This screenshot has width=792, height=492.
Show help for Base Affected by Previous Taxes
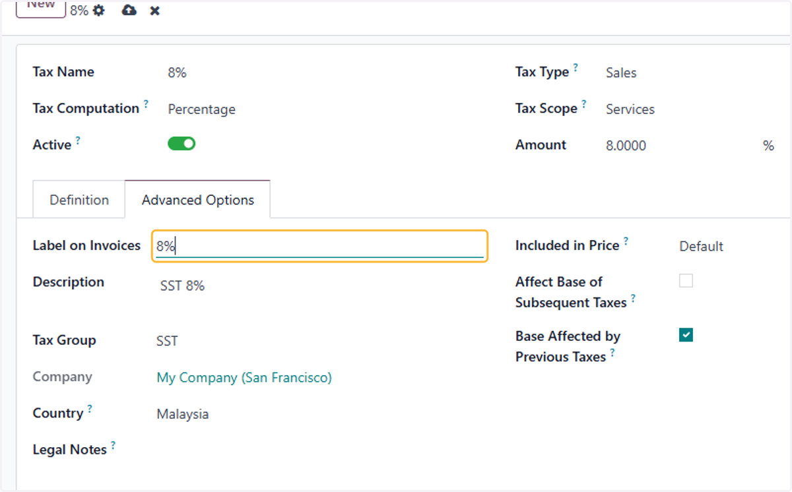[x=612, y=352]
